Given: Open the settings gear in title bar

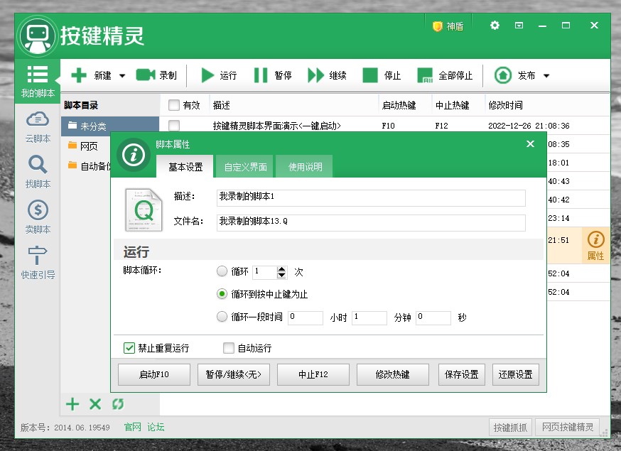Looking at the screenshot, I should [x=495, y=26].
